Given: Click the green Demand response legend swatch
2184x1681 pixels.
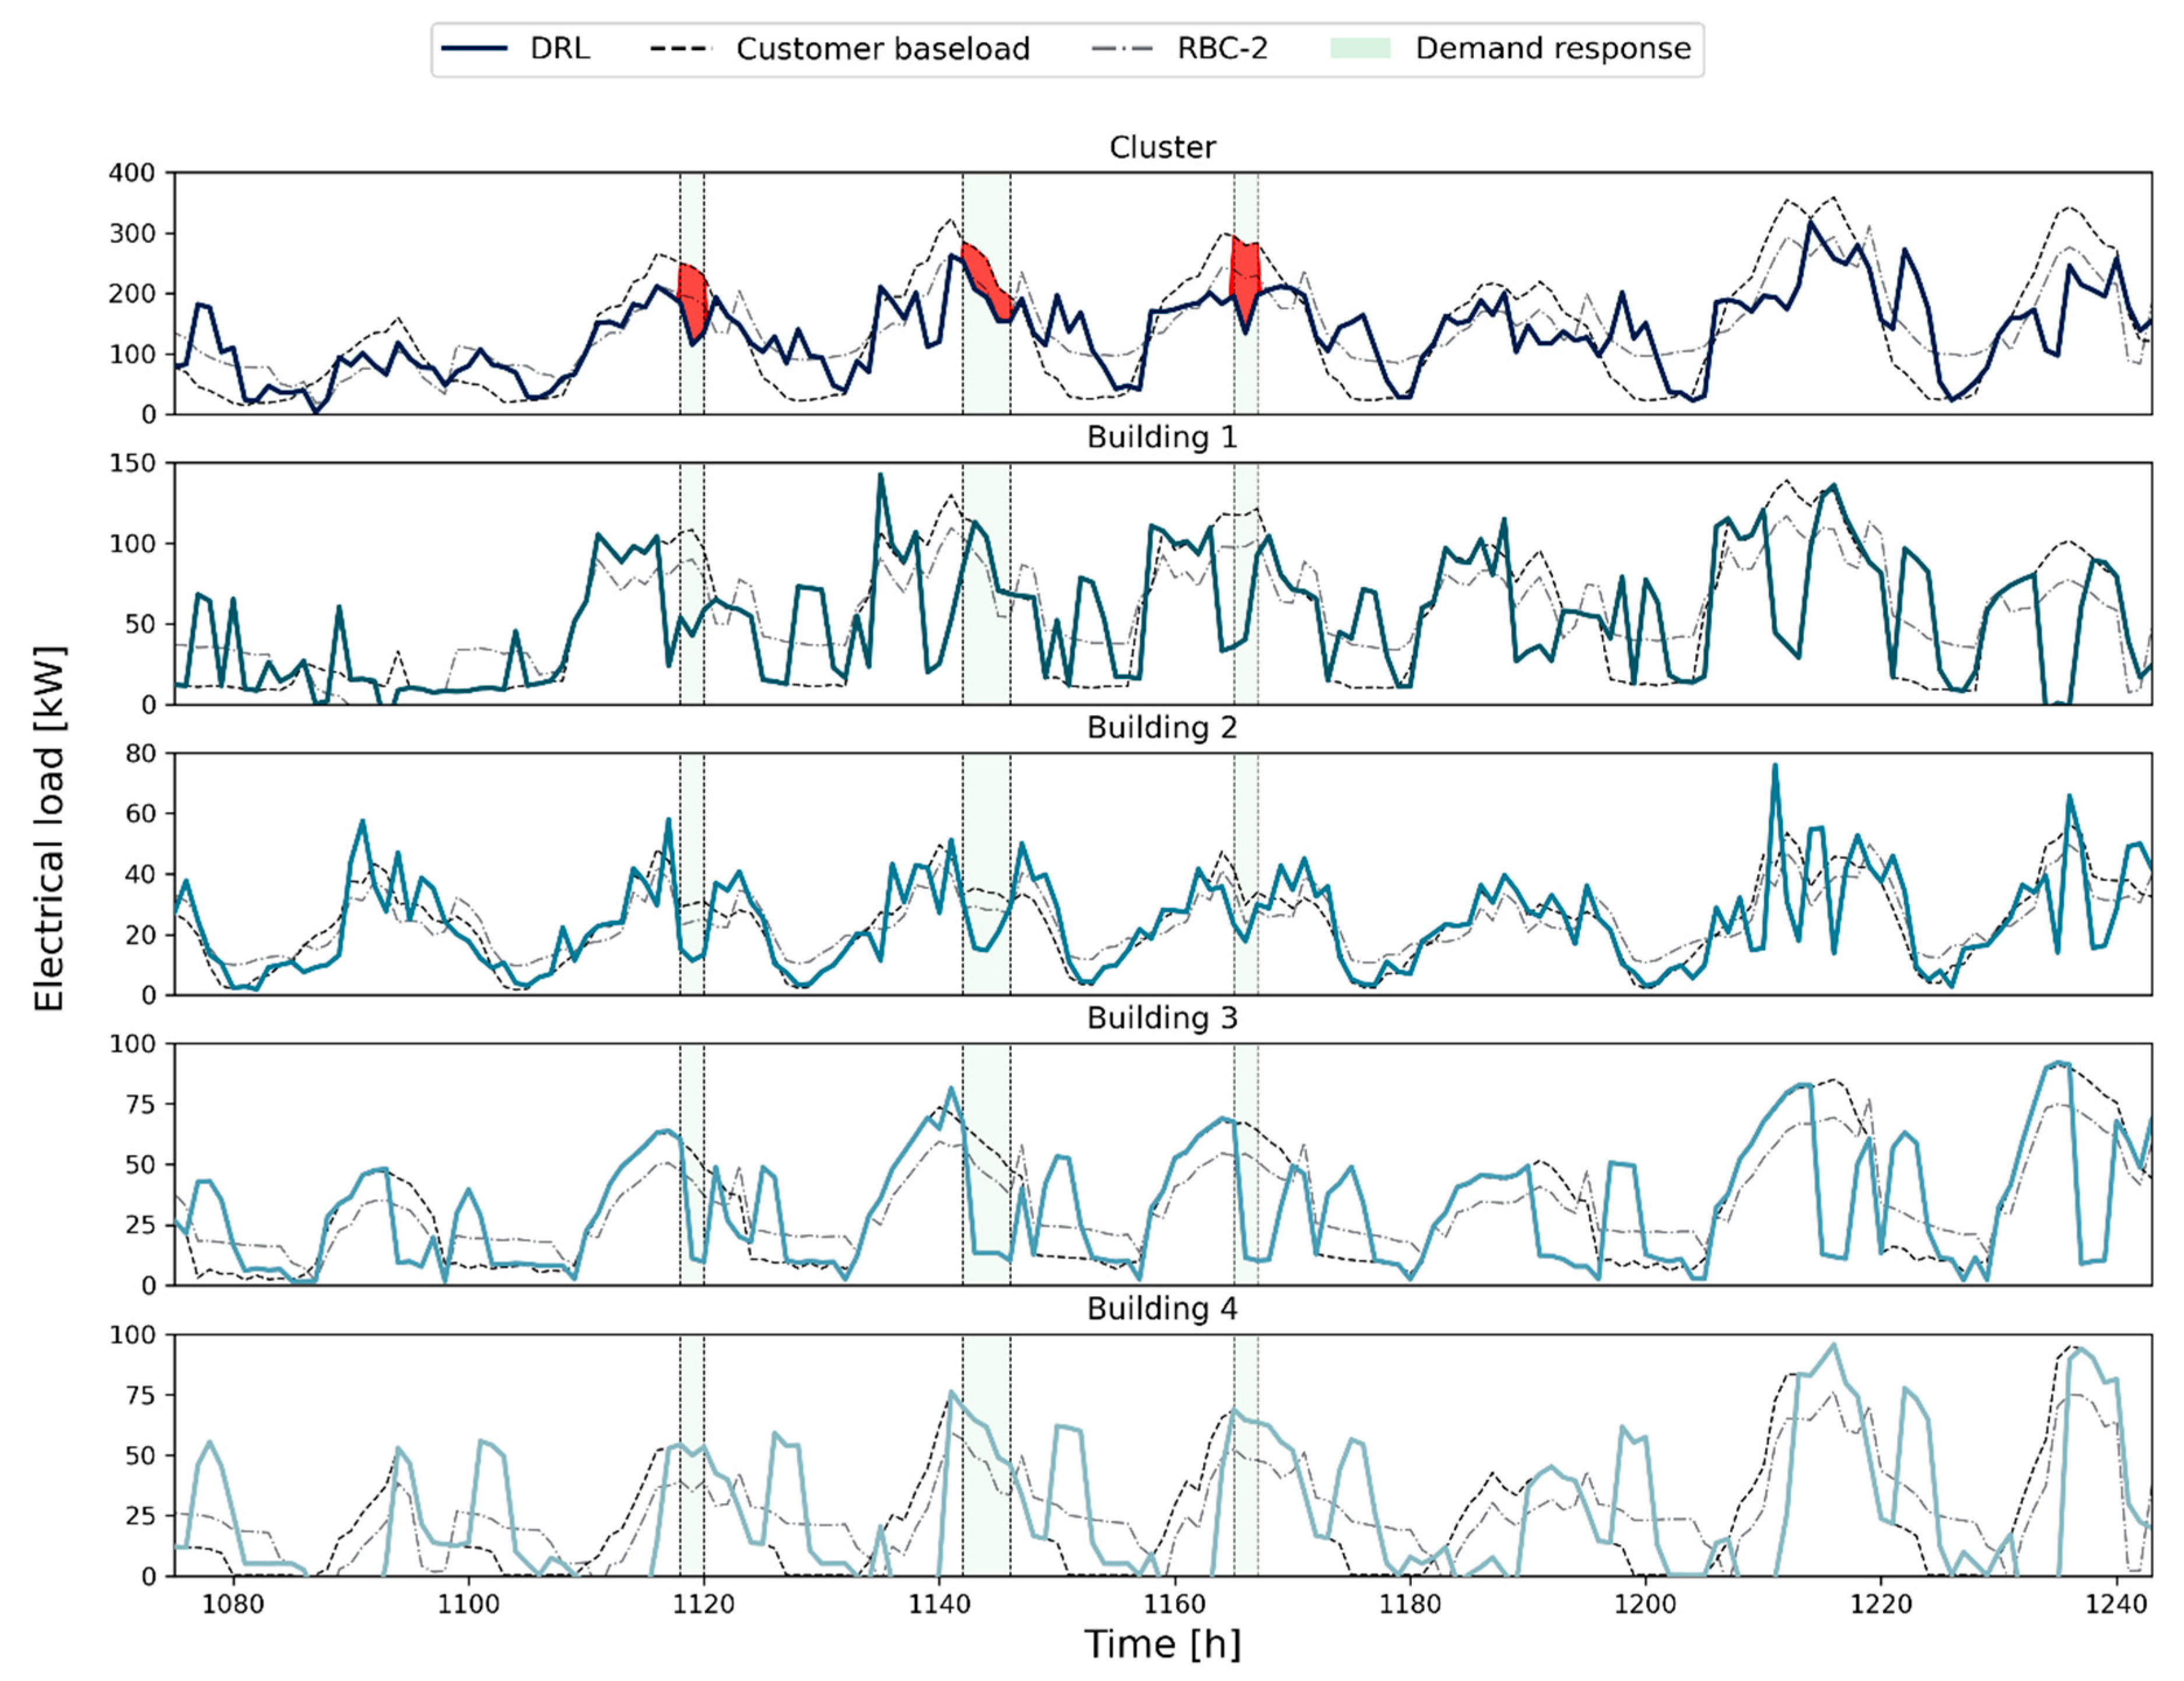Looking at the screenshot, I should click(x=1360, y=49).
